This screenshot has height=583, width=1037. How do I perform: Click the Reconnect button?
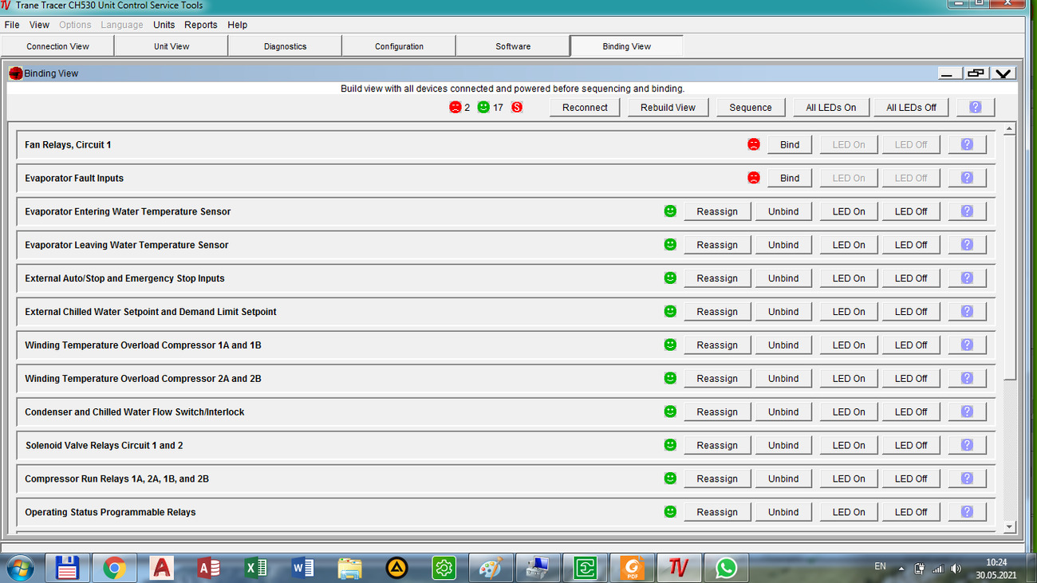[585, 108]
